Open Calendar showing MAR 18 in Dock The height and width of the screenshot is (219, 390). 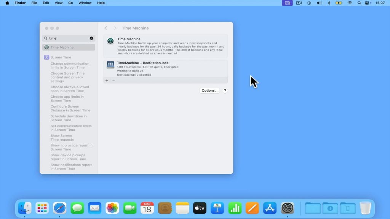pos(147,208)
